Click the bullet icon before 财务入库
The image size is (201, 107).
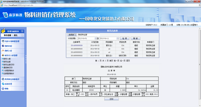click(x=3, y=59)
